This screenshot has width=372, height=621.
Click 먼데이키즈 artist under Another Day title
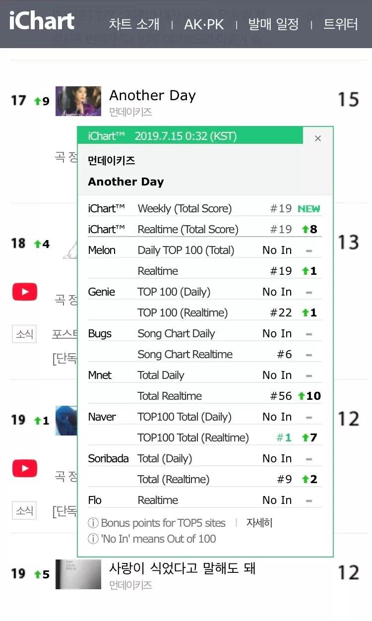tap(130, 112)
